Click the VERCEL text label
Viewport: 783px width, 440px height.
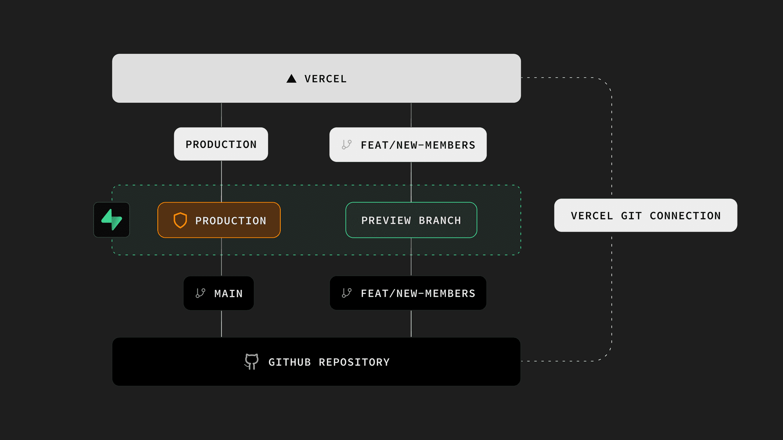tap(325, 79)
